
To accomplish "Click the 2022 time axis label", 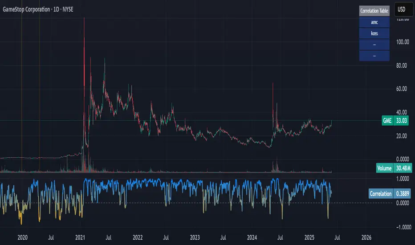I will 138,237.
